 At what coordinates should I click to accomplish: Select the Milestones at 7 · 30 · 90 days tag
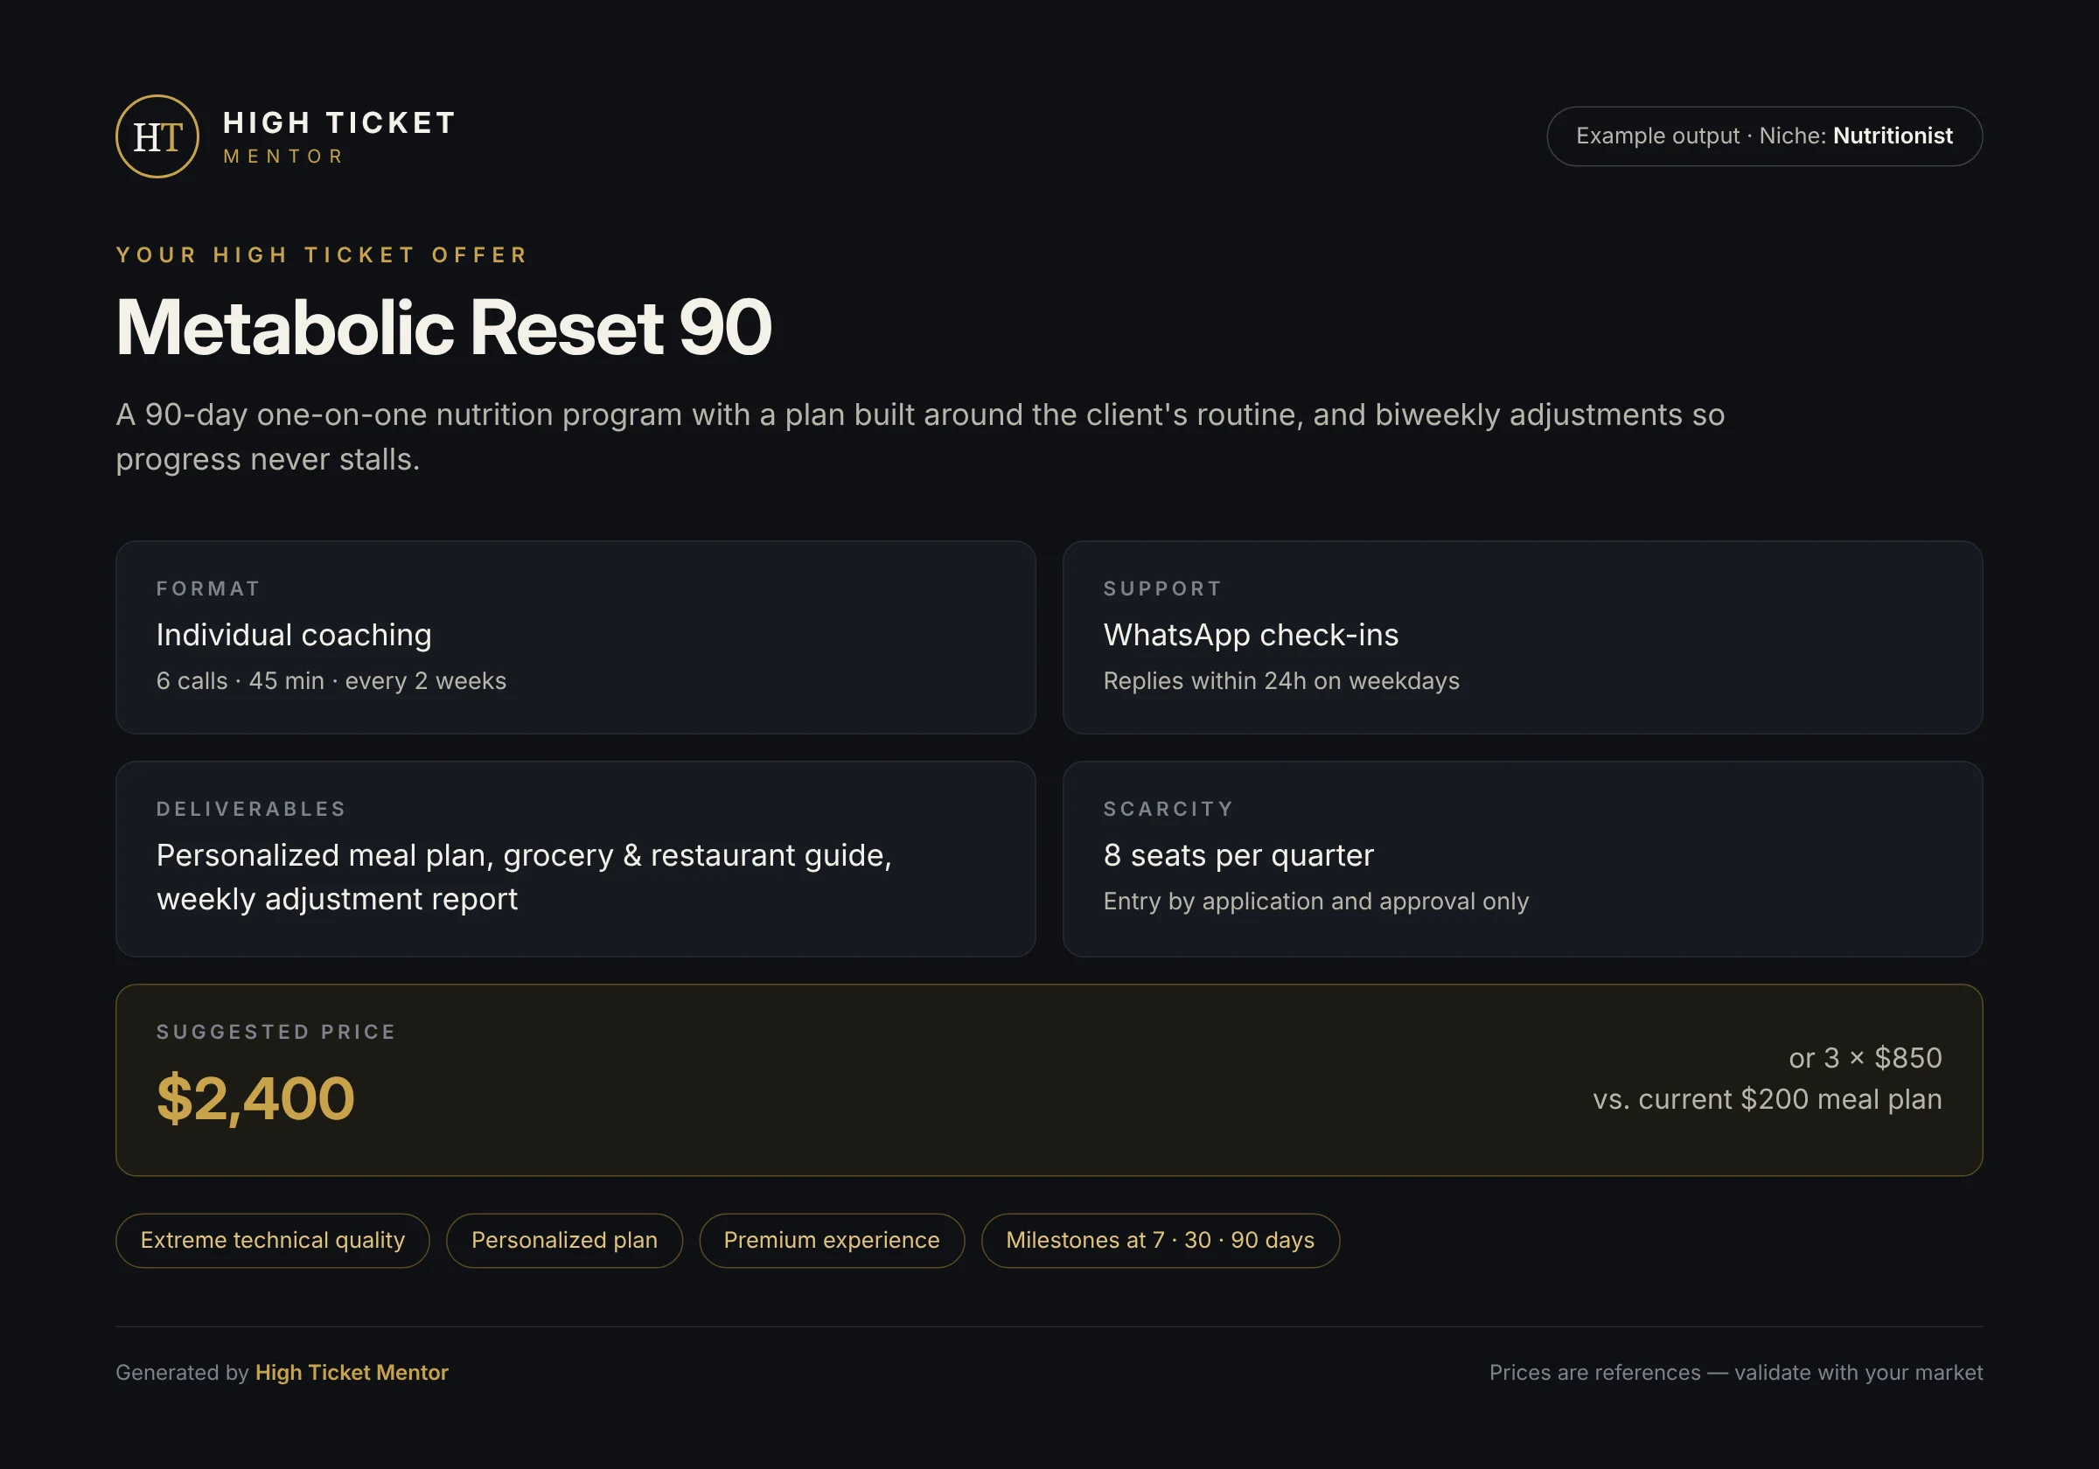[x=1160, y=1241]
